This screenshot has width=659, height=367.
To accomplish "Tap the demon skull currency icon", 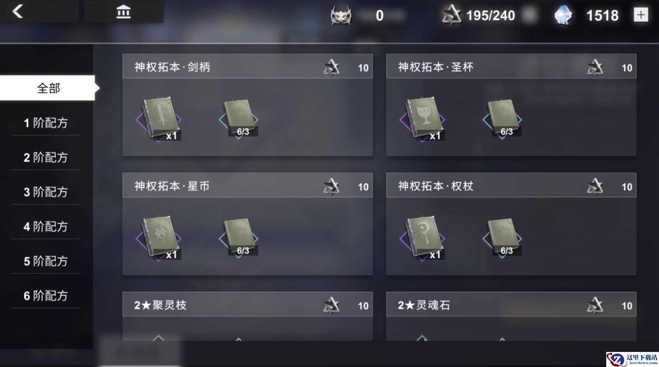I will pos(341,16).
